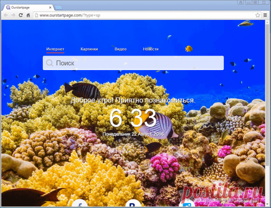271x208 pixels.
Task: Click the page icon in address bar
Action: point(36,15)
